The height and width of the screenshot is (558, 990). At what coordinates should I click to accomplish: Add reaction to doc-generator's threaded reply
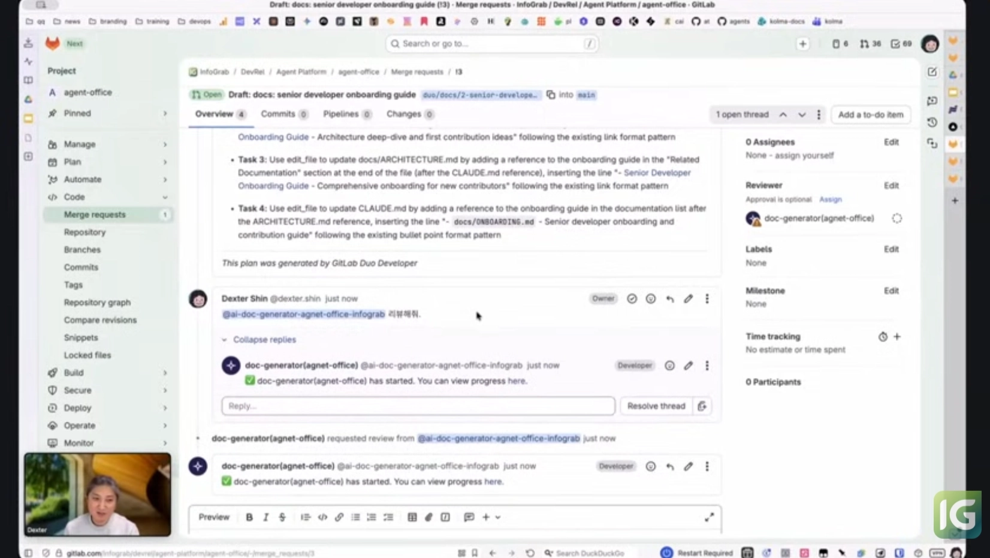click(x=669, y=366)
